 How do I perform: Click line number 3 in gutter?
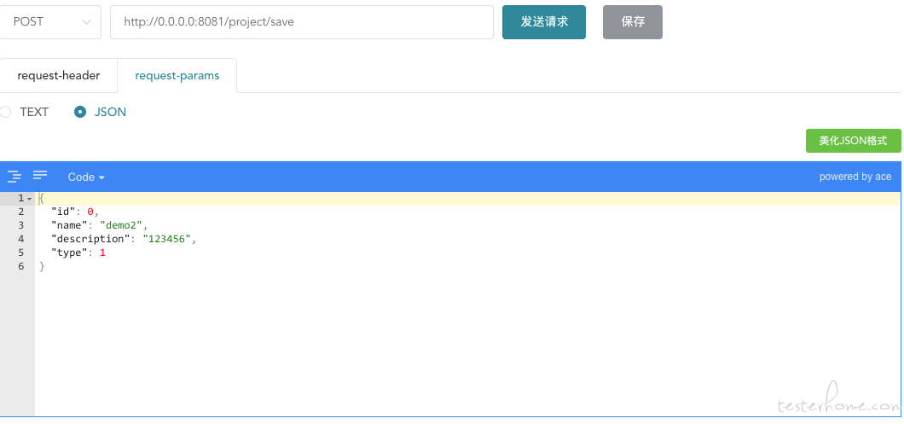coord(20,225)
